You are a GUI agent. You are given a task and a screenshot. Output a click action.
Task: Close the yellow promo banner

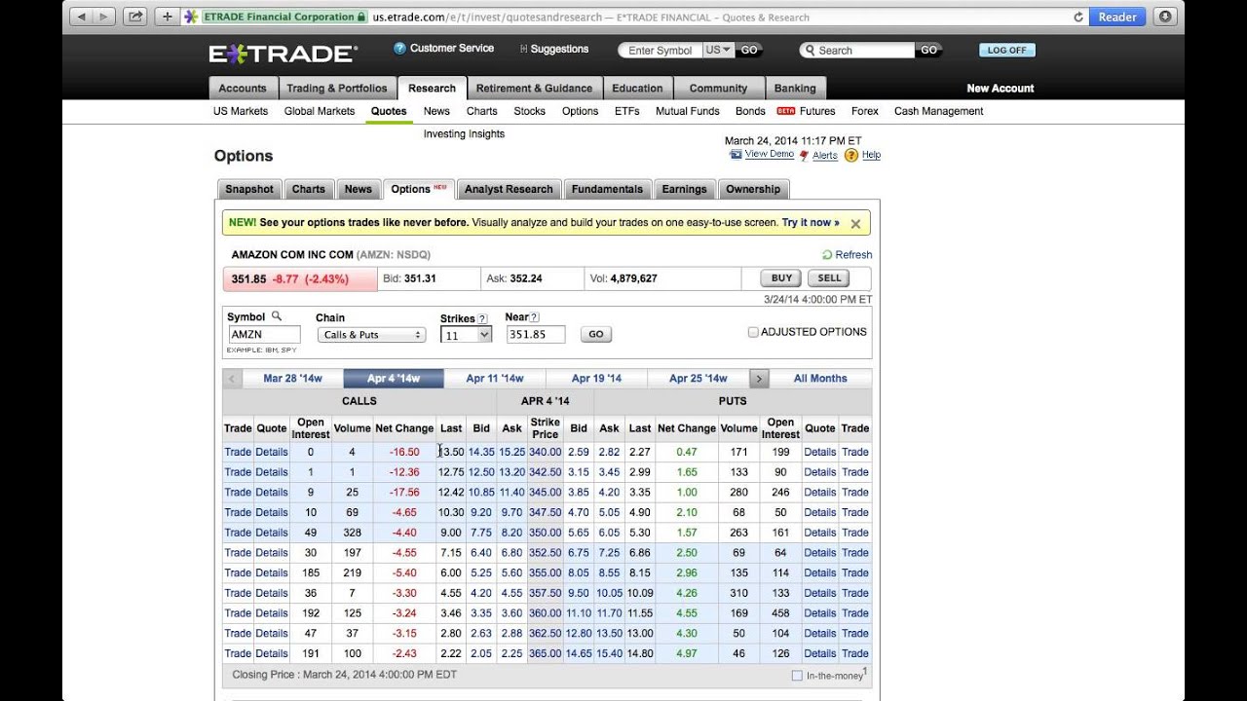[855, 224]
